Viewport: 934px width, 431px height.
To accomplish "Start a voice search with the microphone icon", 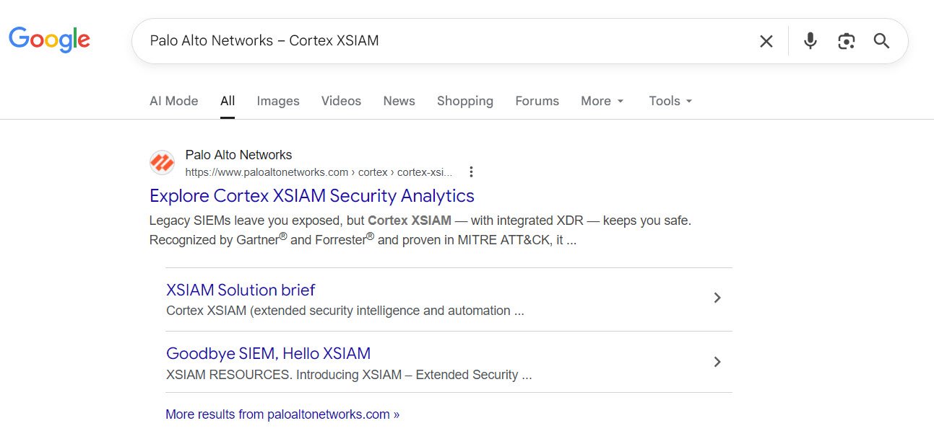I will 810,41.
